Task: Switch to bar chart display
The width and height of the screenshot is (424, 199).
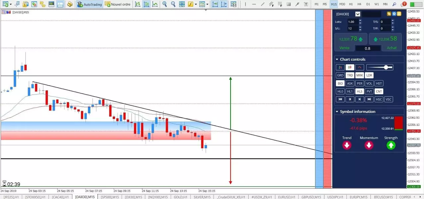Action: click(x=137, y=4)
